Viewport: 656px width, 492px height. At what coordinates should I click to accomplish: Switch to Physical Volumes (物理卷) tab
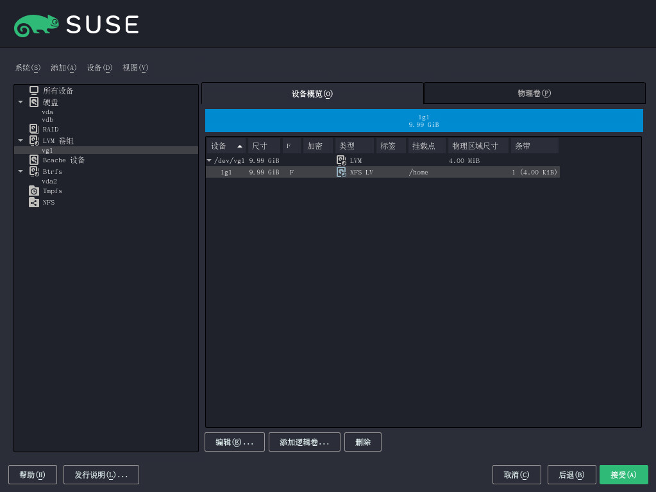point(534,93)
